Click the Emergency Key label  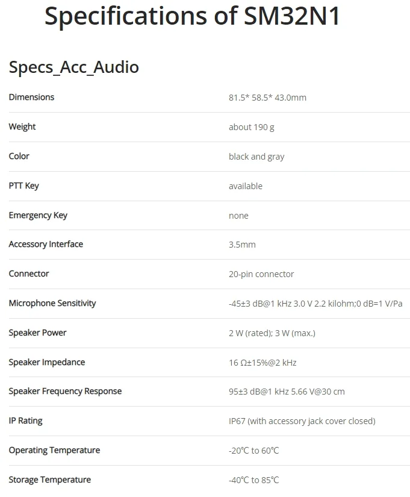(38, 215)
